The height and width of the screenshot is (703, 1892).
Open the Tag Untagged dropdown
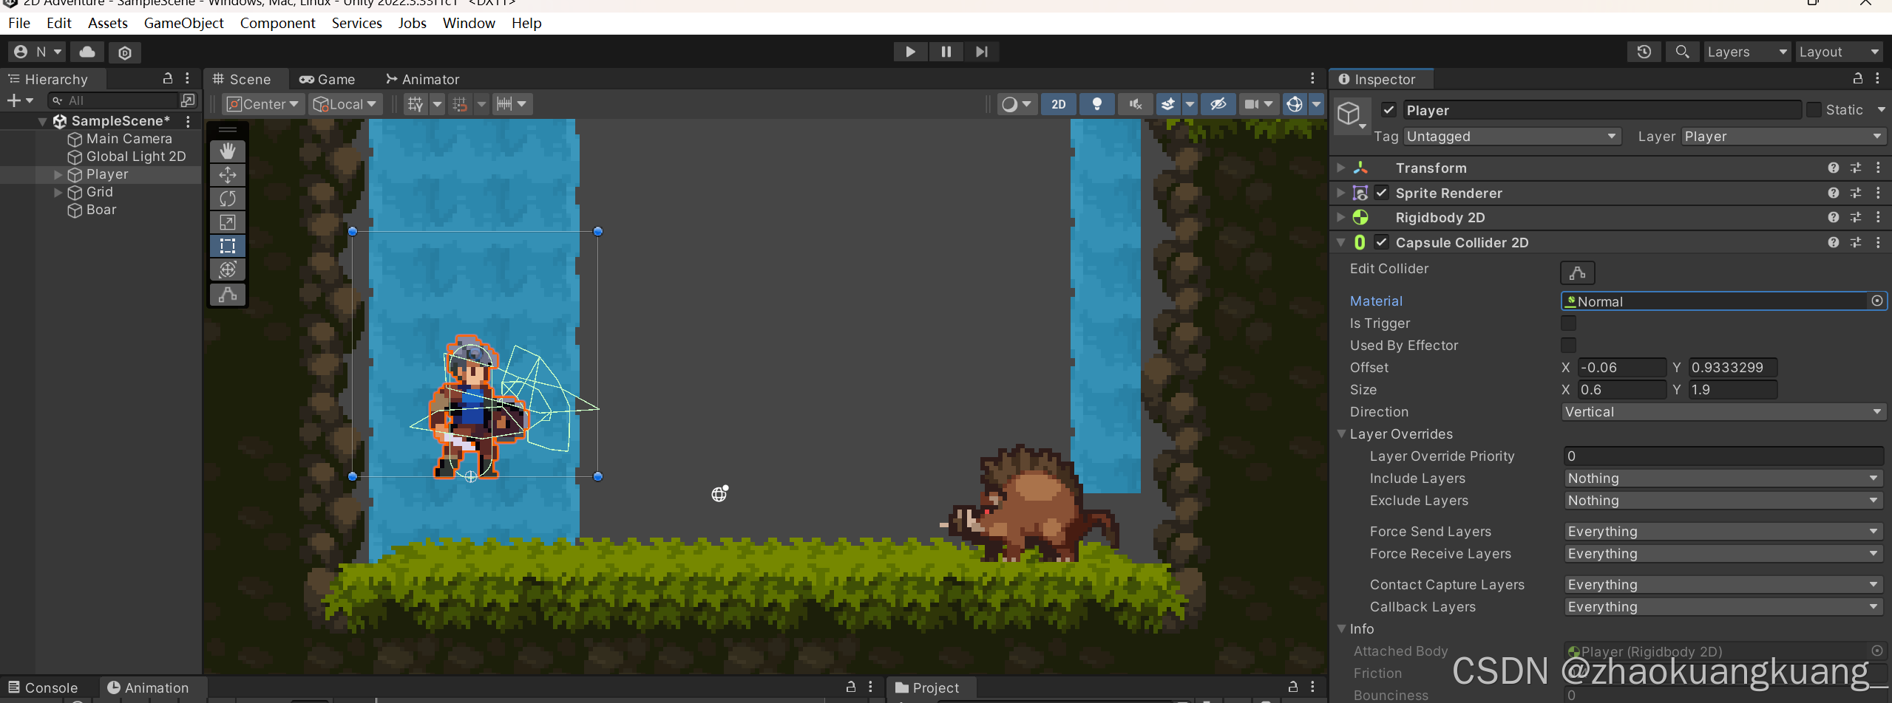click(1511, 137)
